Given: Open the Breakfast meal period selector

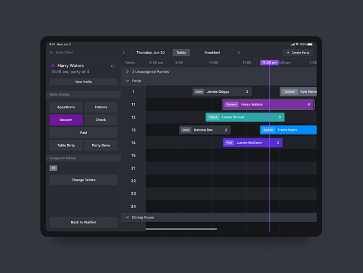Looking at the screenshot, I should (x=212, y=53).
